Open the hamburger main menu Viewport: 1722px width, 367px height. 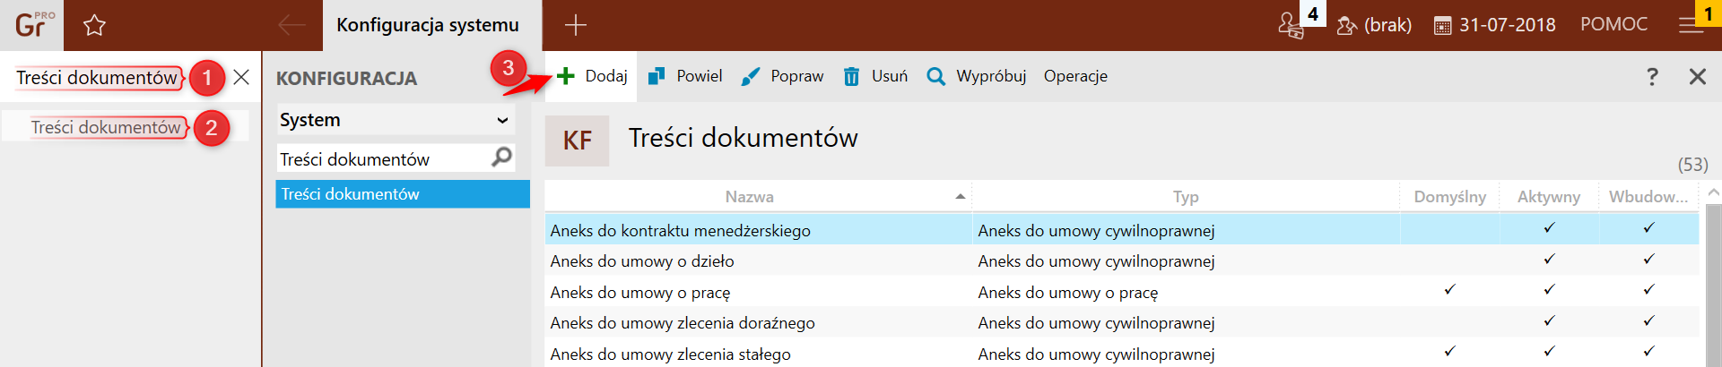(x=1691, y=26)
